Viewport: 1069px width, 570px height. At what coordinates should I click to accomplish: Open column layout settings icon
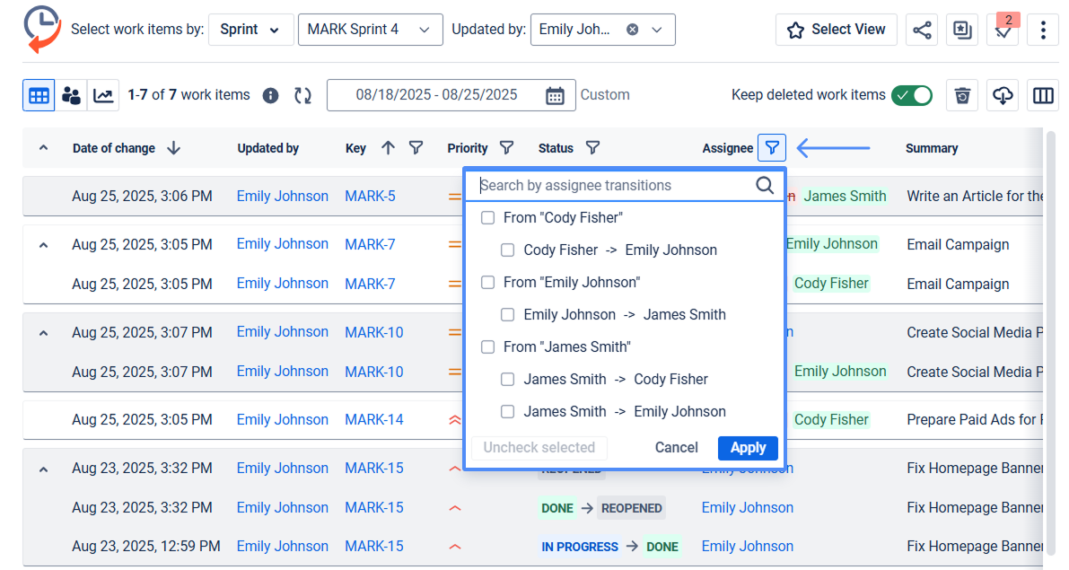pos(1046,95)
